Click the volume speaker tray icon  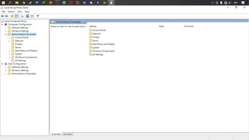click(230, 3)
